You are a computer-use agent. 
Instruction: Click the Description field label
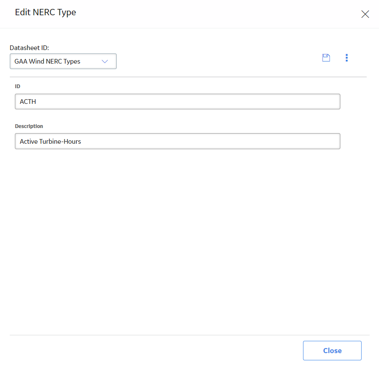29,126
